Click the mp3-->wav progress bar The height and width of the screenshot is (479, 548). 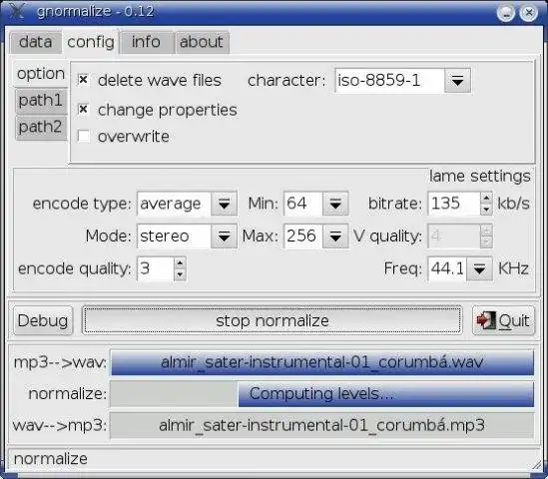point(322,362)
